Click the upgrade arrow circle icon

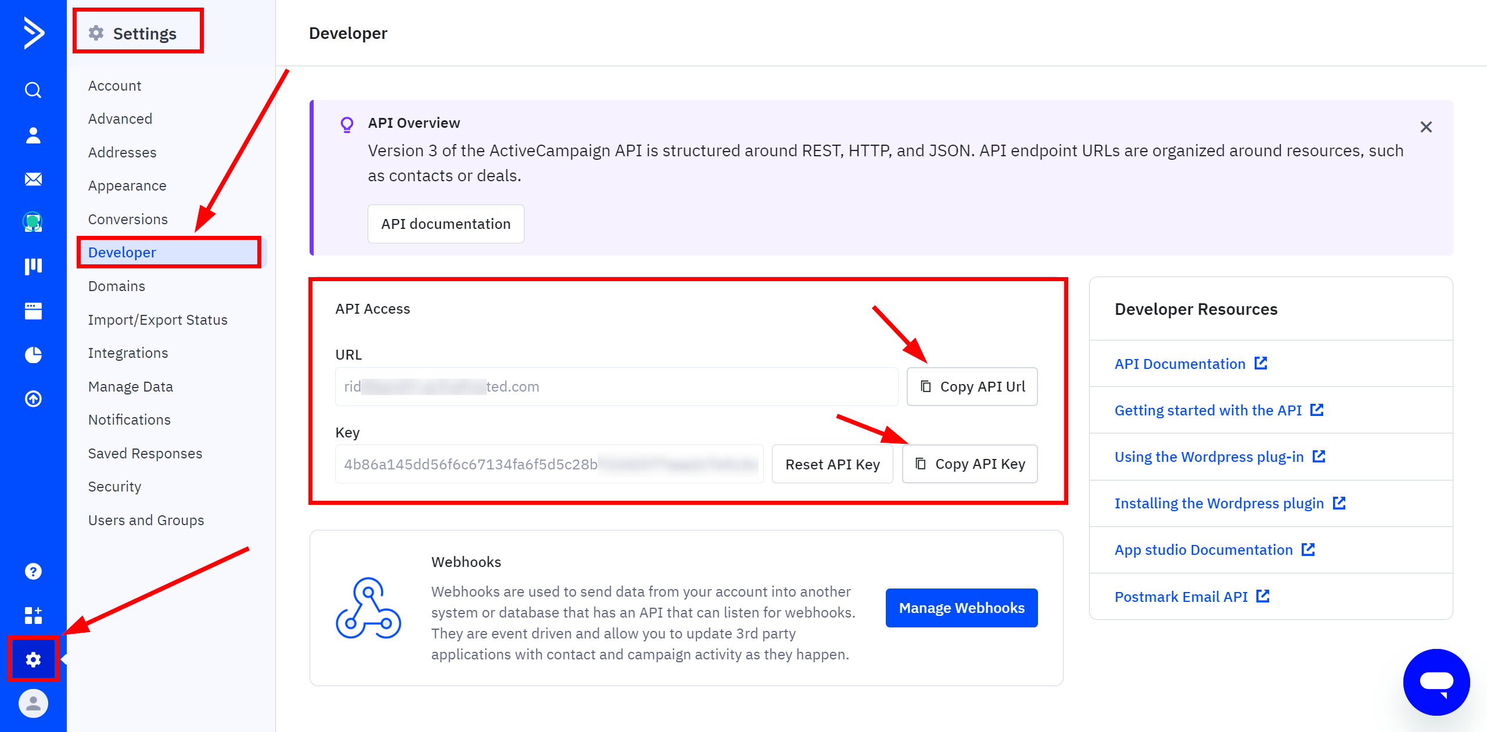point(33,399)
